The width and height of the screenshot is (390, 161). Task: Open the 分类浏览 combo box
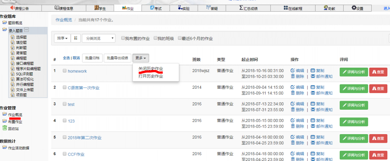[x=99, y=38]
